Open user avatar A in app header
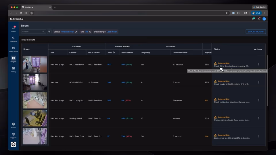 pyautogui.click(x=264, y=19)
